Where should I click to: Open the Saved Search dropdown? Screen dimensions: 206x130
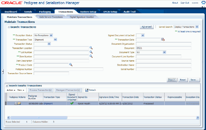197,27
